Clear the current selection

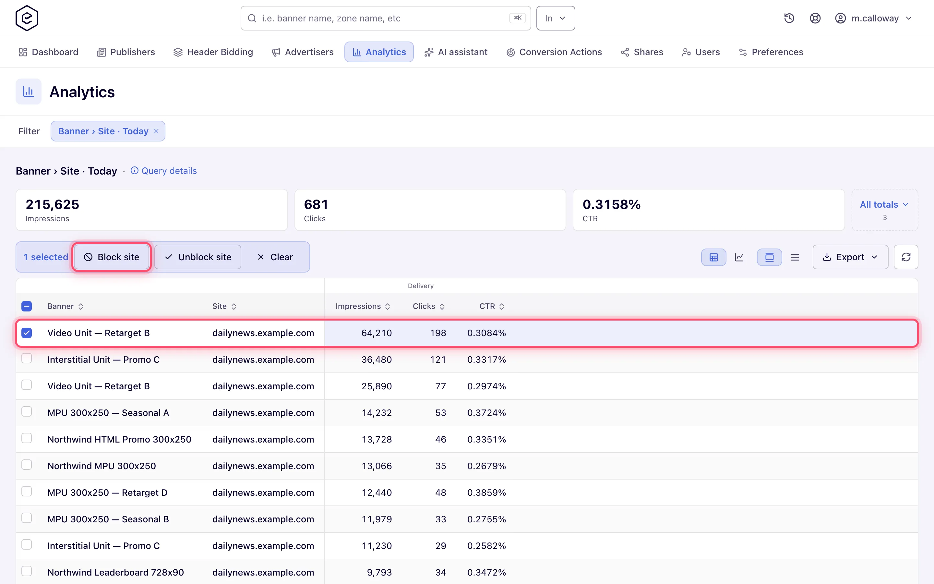[275, 257]
